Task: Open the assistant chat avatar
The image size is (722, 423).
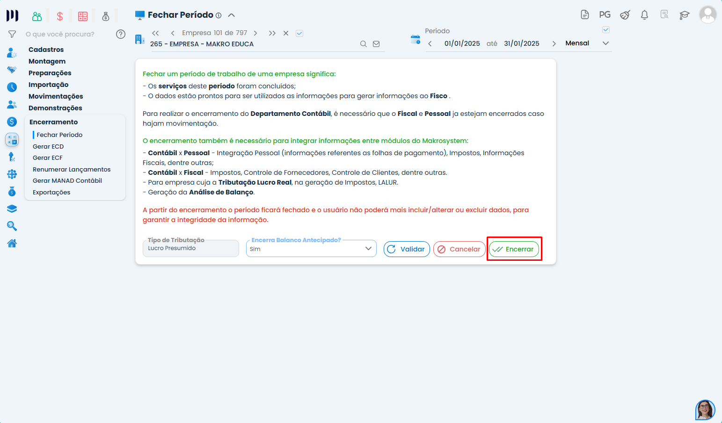Action: [705, 410]
